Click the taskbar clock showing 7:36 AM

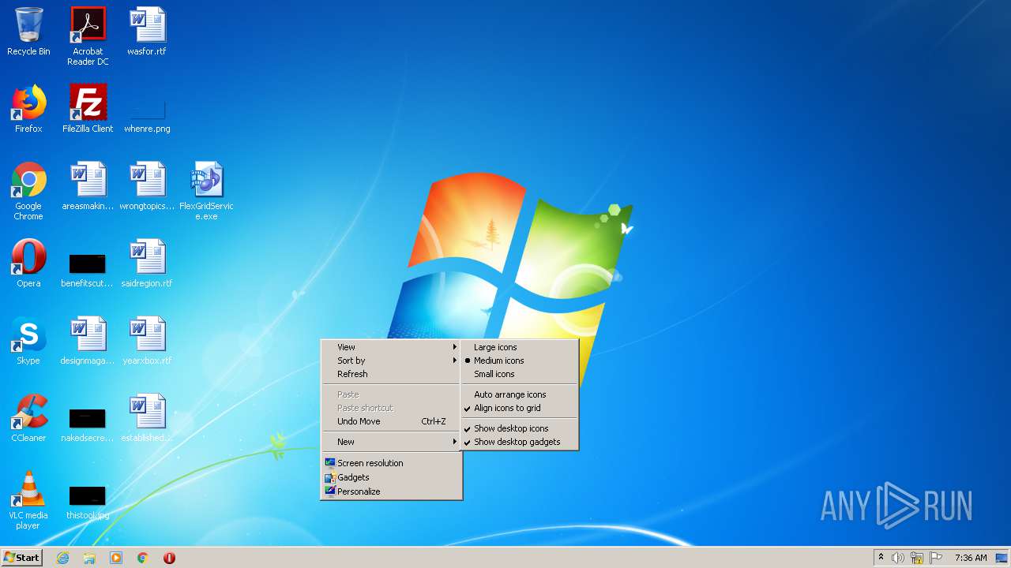[x=971, y=558]
